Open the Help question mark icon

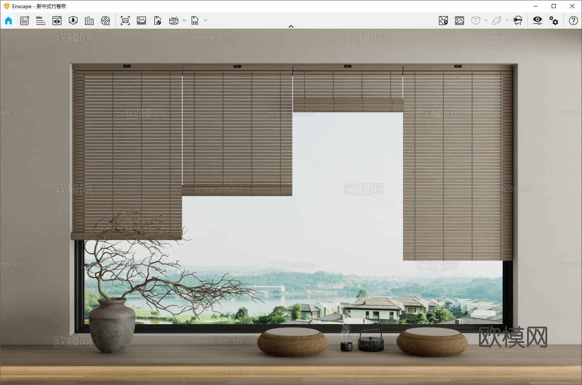pyautogui.click(x=574, y=21)
